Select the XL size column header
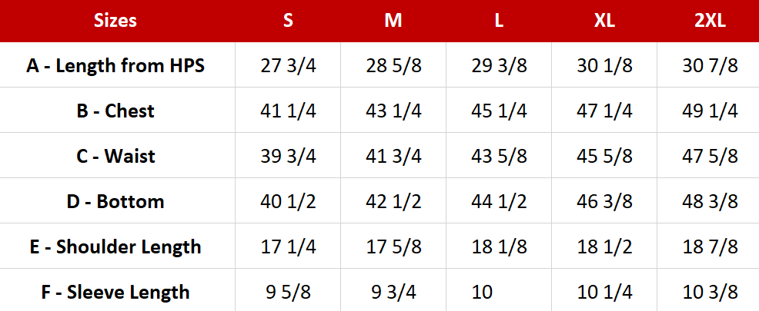Image resolution: width=759 pixels, height=311 pixels. [604, 21]
